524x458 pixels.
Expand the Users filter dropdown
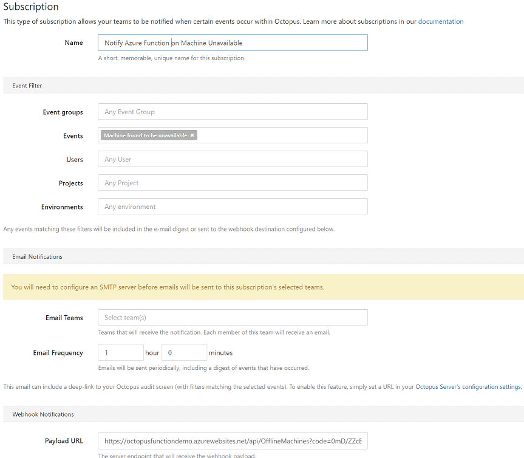[x=233, y=159]
